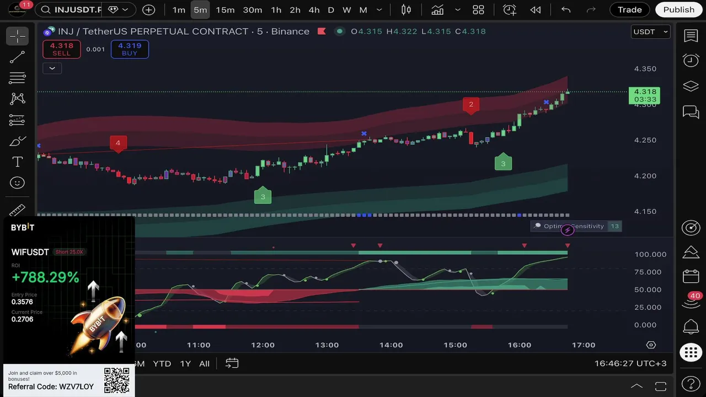
Task: Undo the last chart action
Action: tap(566, 10)
